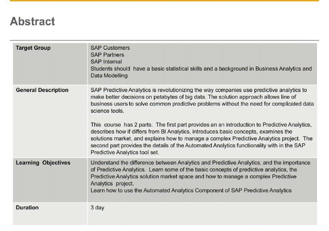The image size is (329, 231).
Task: Click text starting 'Understand the difference between Analytics'
Action: [x=200, y=173]
